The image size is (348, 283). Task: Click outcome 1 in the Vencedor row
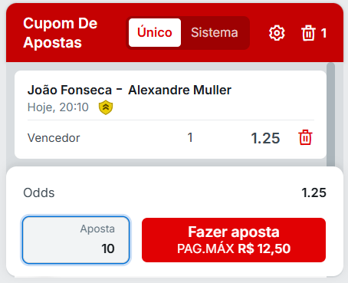(x=190, y=138)
